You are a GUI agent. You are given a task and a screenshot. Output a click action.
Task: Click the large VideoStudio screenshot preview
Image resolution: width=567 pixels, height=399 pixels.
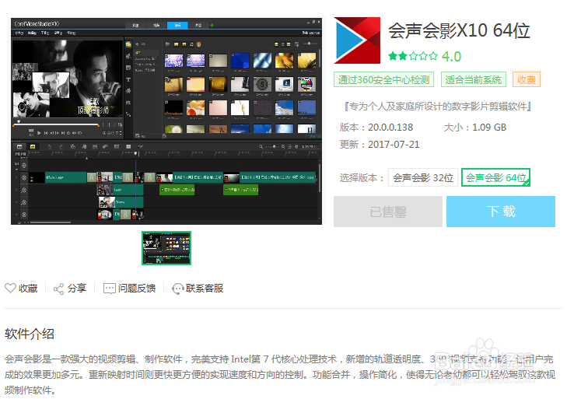click(x=166, y=121)
